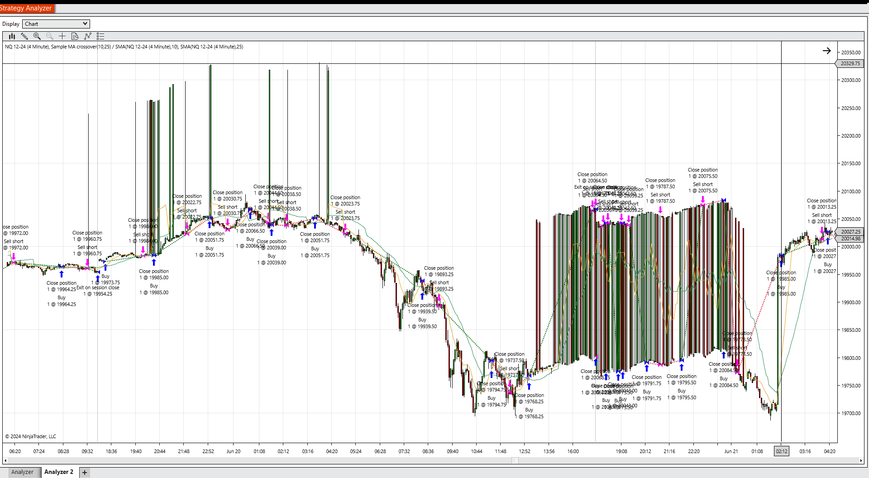Switch to the Analyzer tab
This screenshot has width=869, height=478.
(23, 472)
